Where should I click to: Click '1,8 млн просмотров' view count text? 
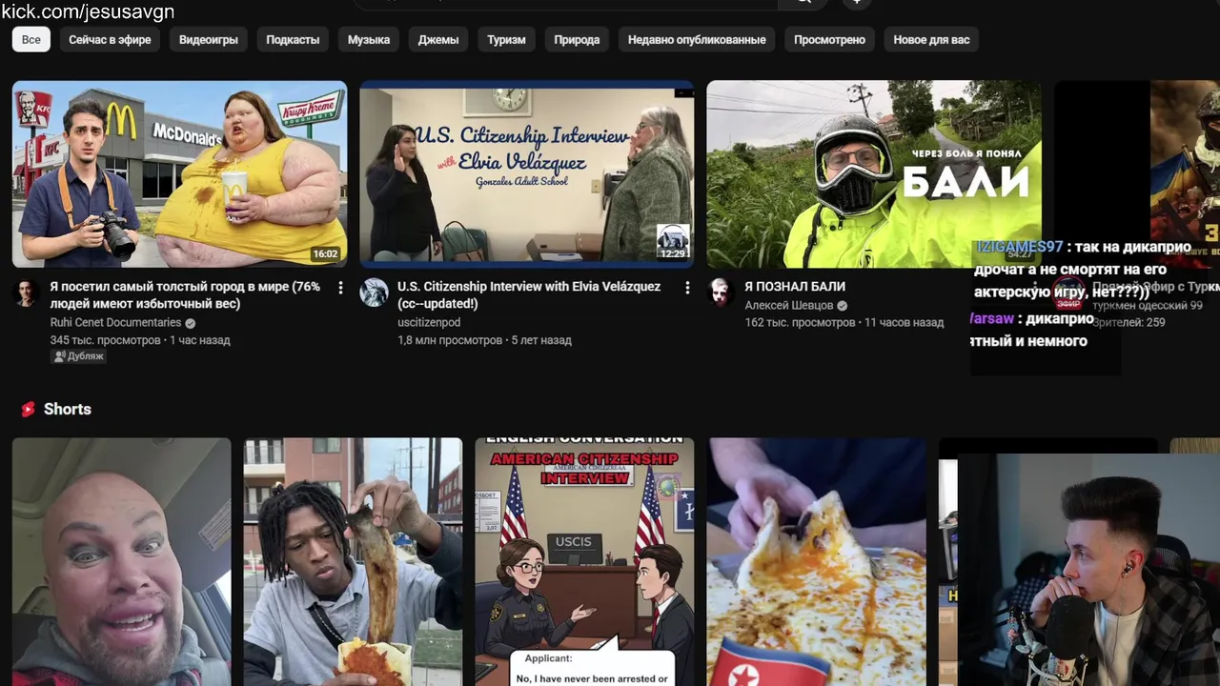click(450, 340)
